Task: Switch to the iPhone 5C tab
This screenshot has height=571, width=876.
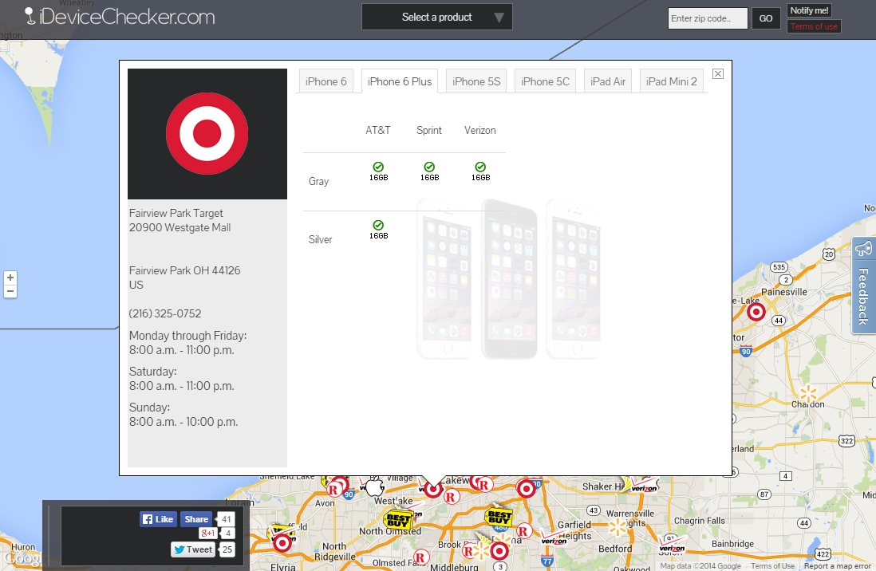Action: pos(545,81)
